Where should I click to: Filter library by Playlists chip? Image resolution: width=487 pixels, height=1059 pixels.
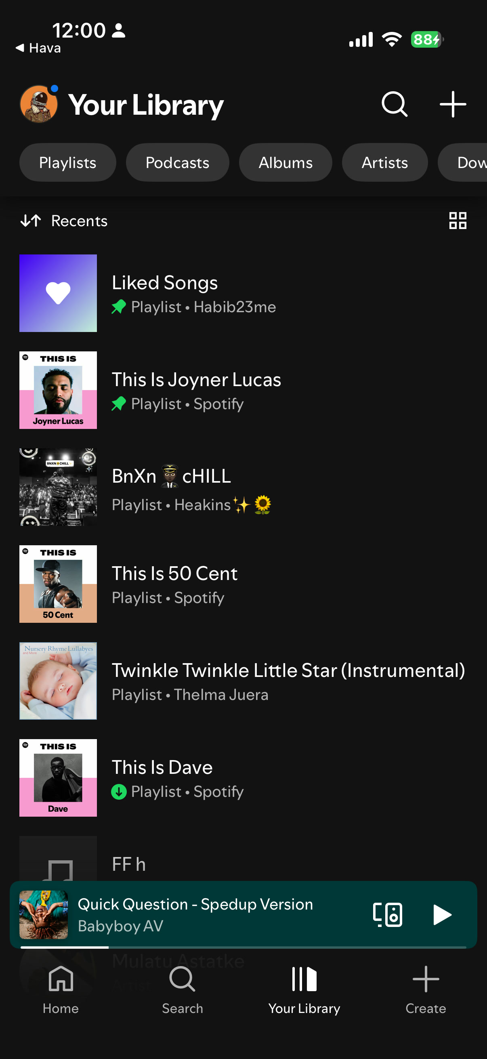(67, 162)
